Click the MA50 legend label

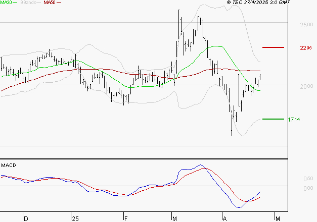point(50,3)
